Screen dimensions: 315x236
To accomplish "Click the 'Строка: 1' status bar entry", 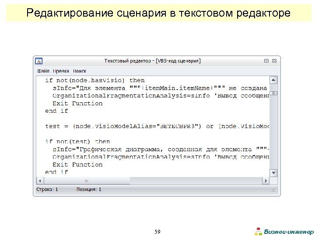I will [47, 189].
